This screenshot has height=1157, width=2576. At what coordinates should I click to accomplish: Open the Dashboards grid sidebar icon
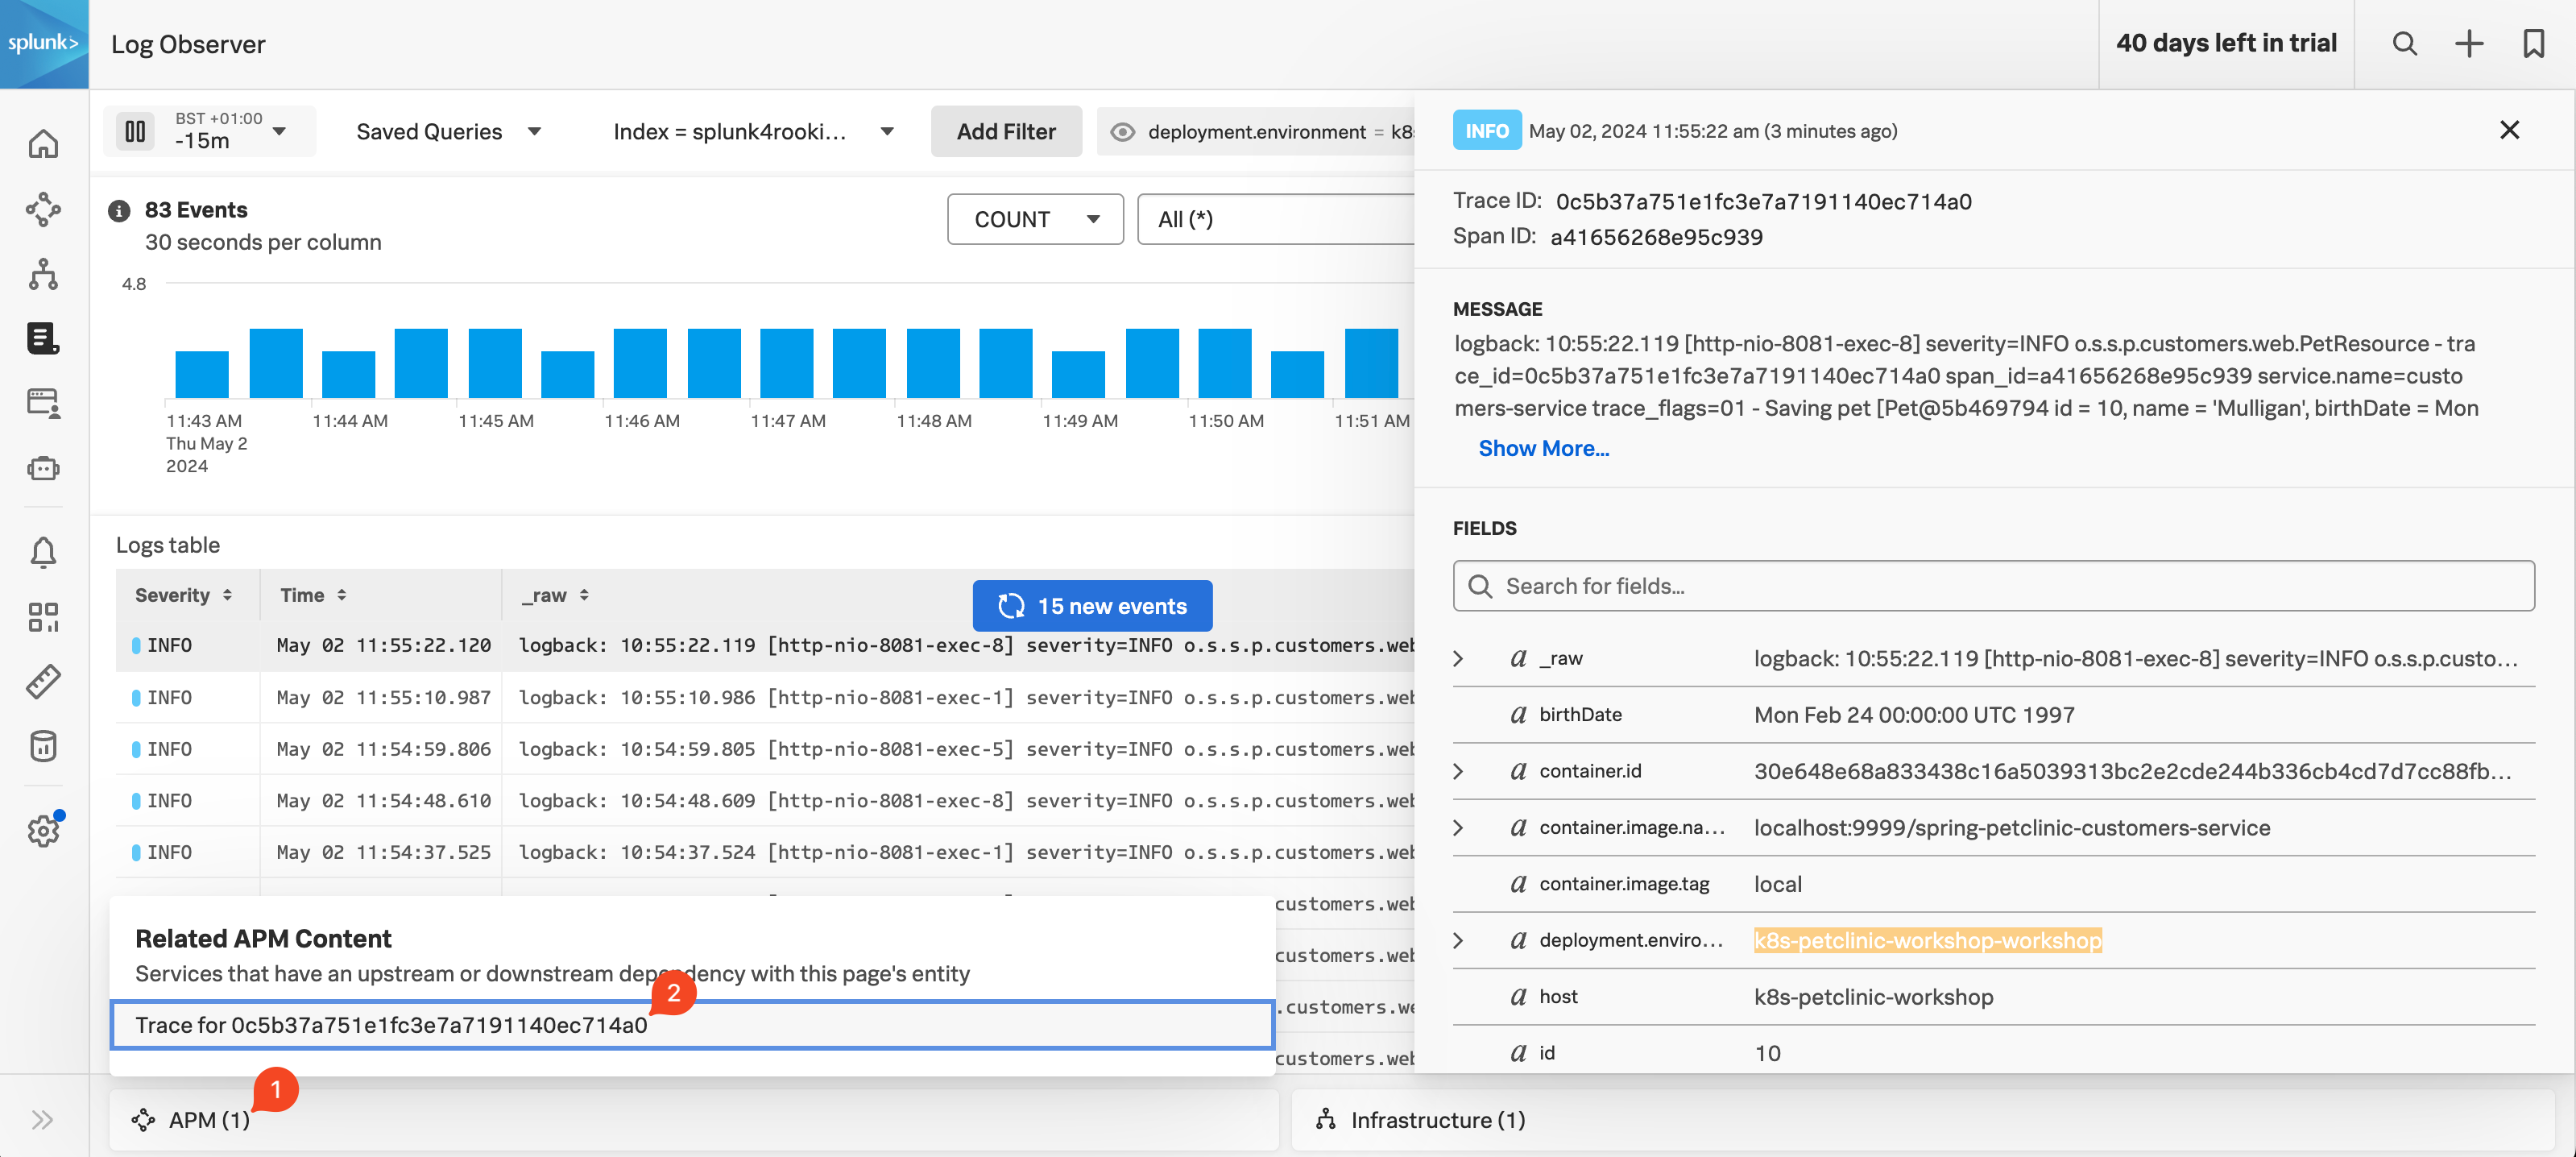(43, 617)
